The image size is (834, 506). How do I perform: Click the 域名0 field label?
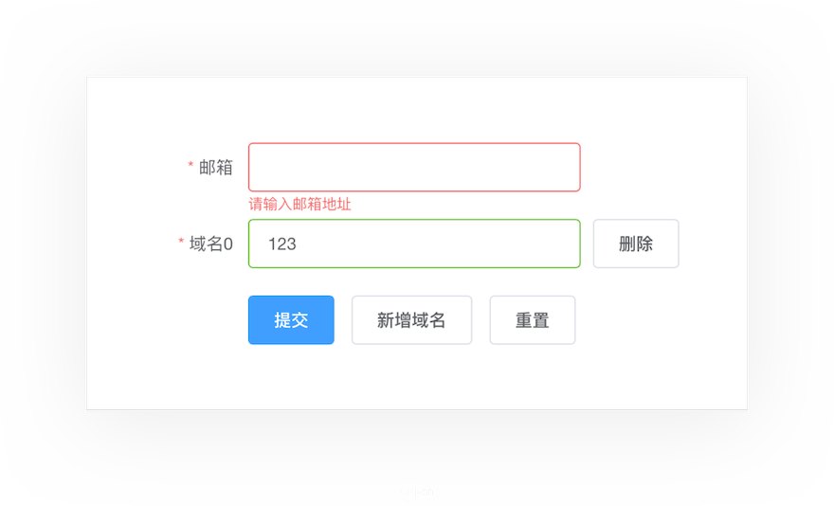coord(210,244)
